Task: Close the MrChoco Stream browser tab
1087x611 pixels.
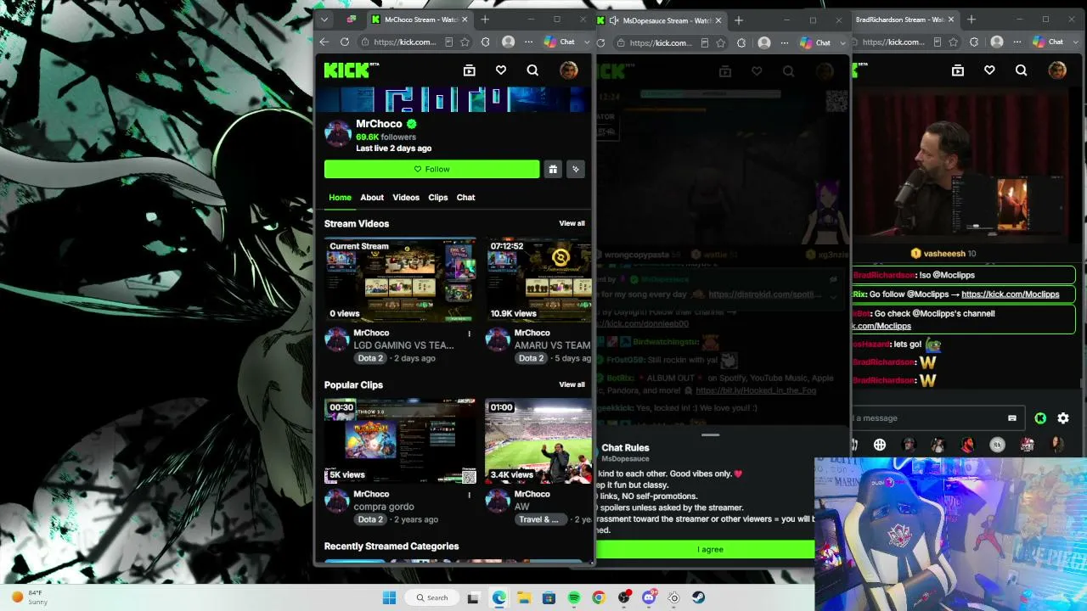Action: (x=465, y=20)
